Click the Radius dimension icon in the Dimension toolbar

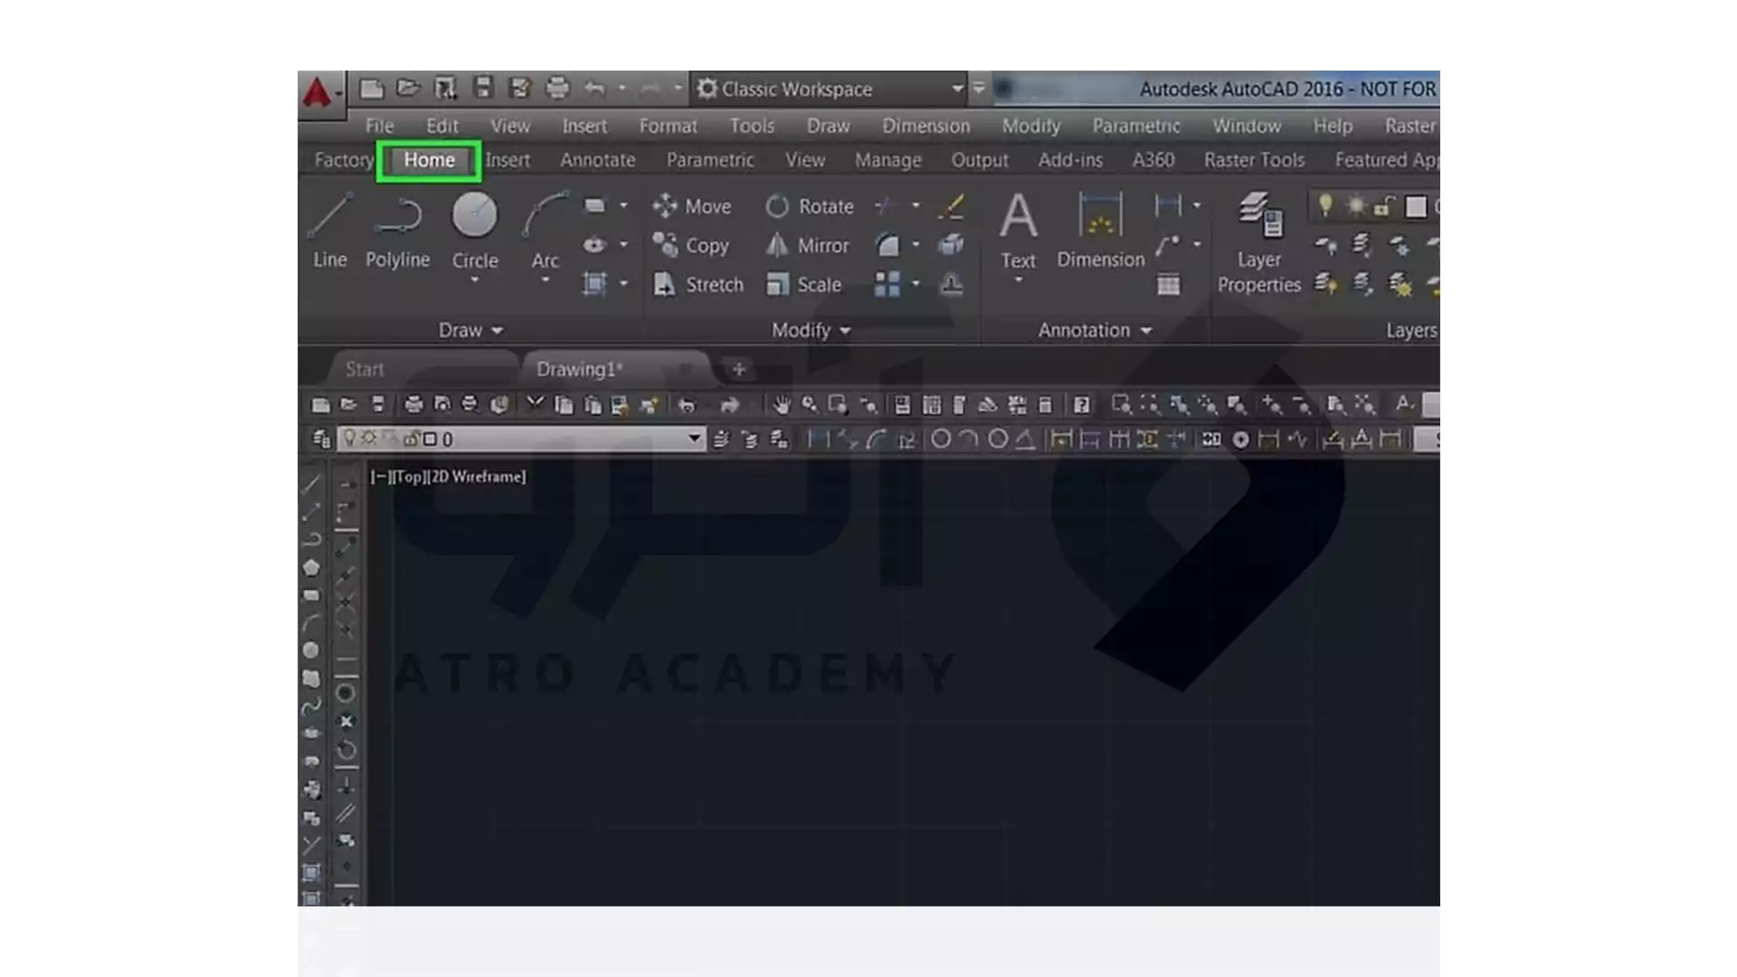(x=941, y=439)
